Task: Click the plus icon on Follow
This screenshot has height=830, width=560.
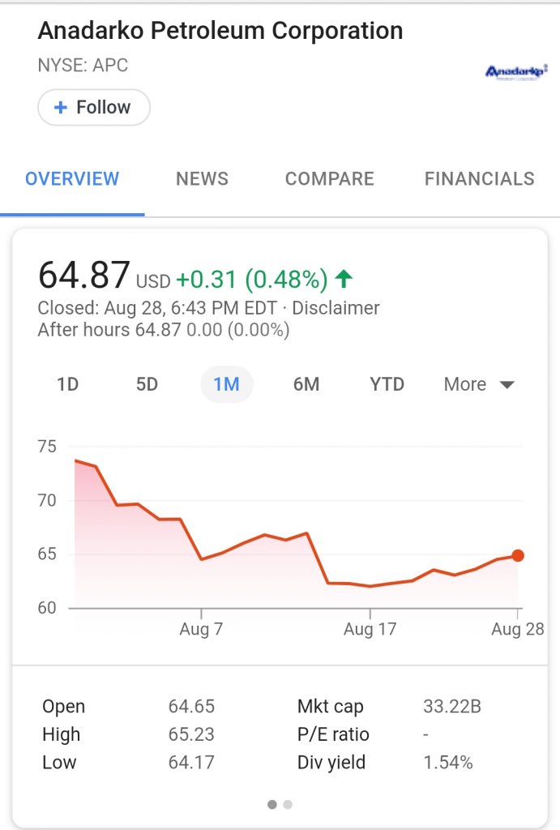Action: click(x=61, y=108)
